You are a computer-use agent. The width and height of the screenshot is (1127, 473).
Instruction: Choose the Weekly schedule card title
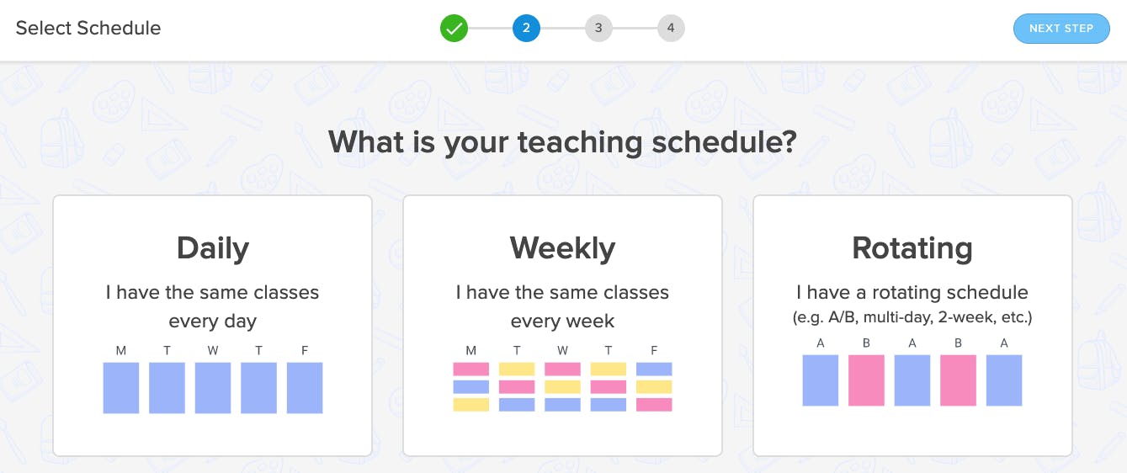[562, 248]
